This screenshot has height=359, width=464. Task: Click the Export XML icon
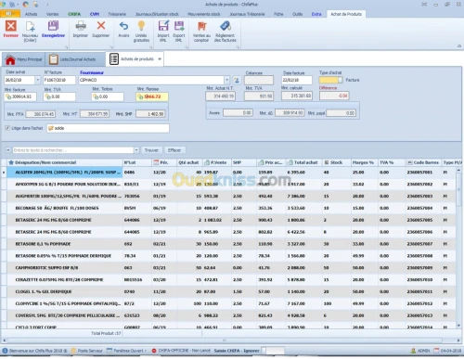pyautogui.click(x=179, y=26)
